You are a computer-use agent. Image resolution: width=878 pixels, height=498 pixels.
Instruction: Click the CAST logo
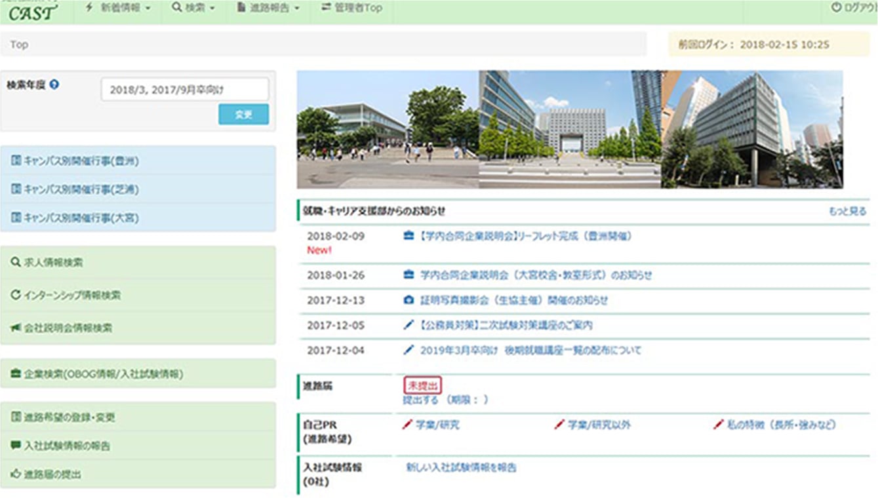(x=33, y=12)
